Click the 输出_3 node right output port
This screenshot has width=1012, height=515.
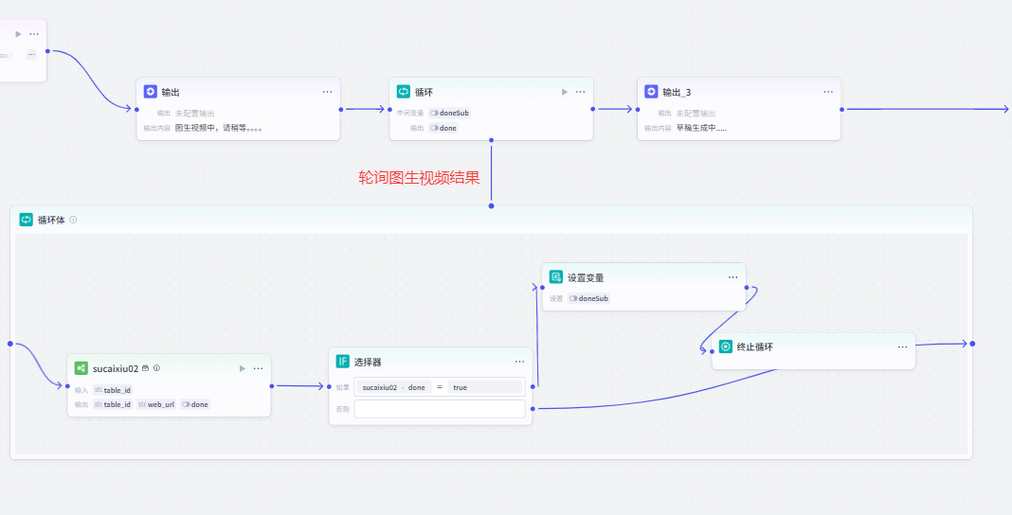[841, 109]
